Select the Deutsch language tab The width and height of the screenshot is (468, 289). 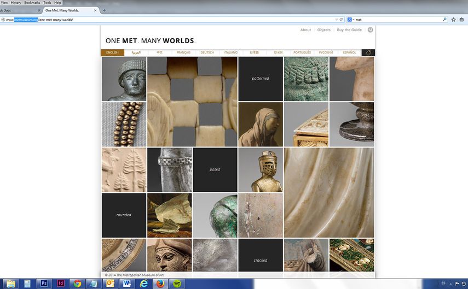[x=207, y=52]
